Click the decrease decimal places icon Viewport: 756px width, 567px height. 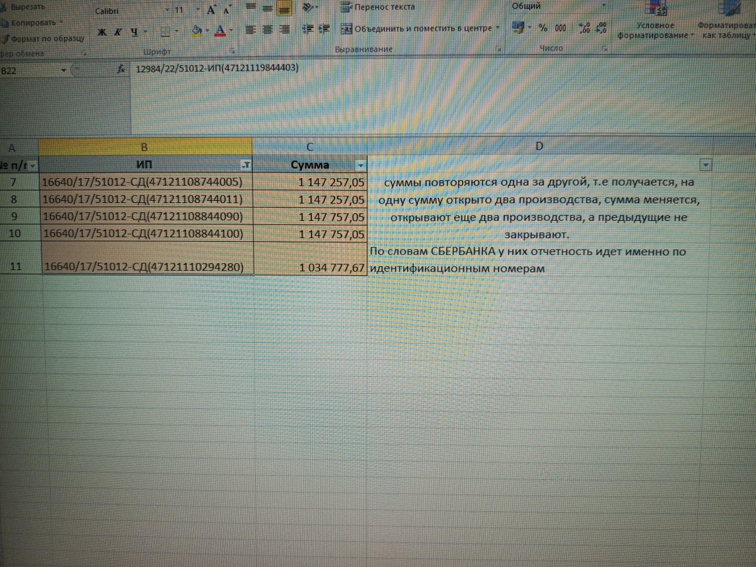point(601,28)
